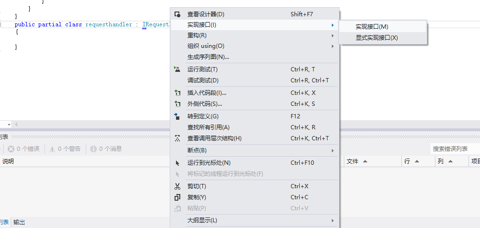
Task: Choose 复制(Y) menu entry
Action: [x=255, y=197]
